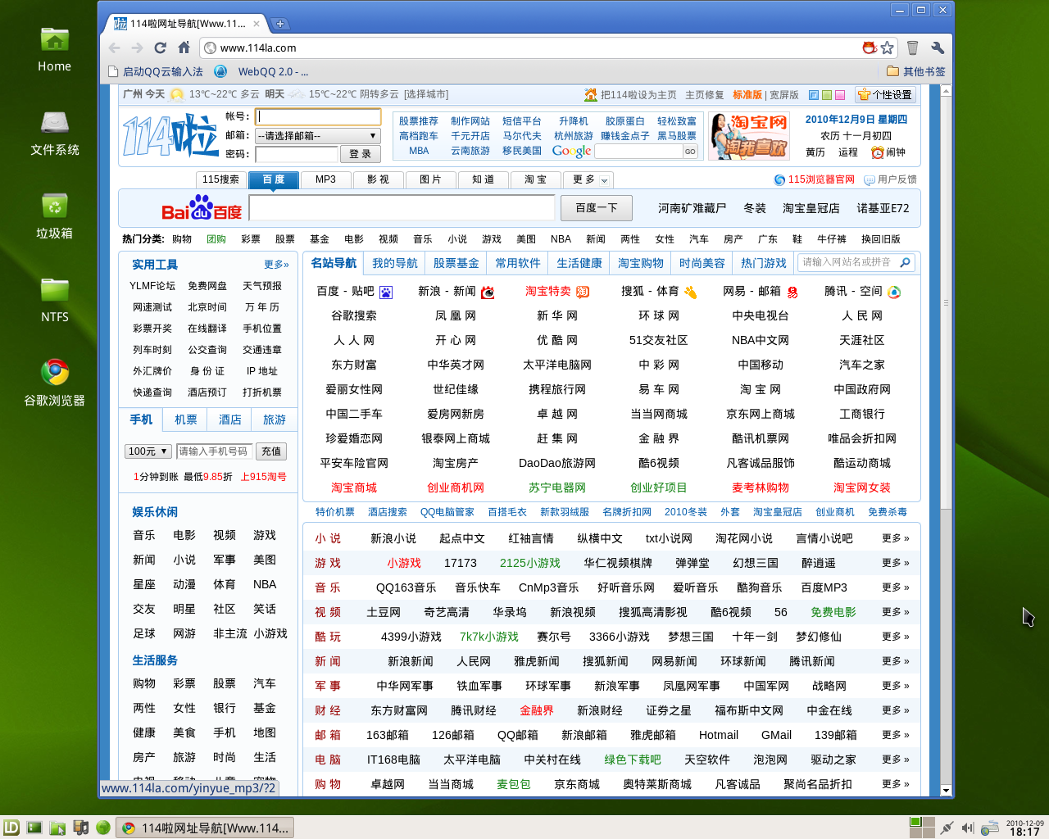This screenshot has width=1049, height=839.
Task: Click the 帐号 account input field
Action: pos(318,117)
